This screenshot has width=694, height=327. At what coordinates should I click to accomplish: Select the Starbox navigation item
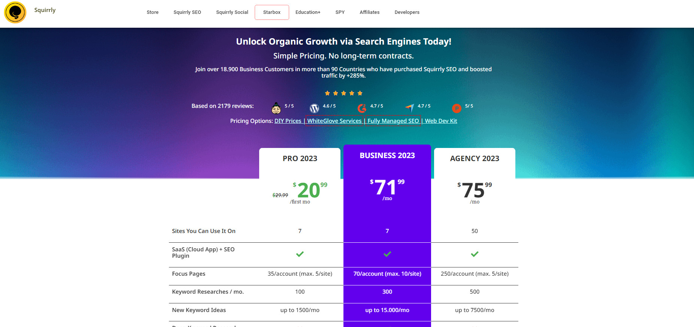click(272, 12)
